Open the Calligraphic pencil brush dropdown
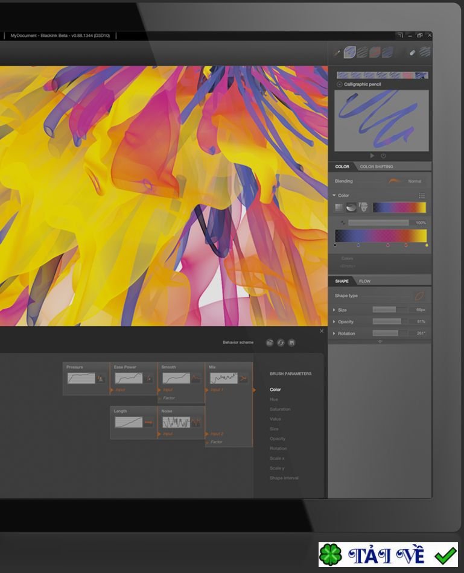This screenshot has height=573, width=464. point(340,84)
